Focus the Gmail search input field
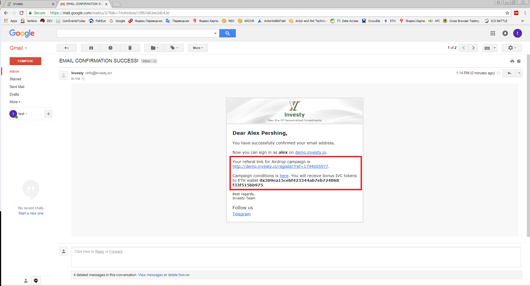530x286 pixels. (x=135, y=33)
